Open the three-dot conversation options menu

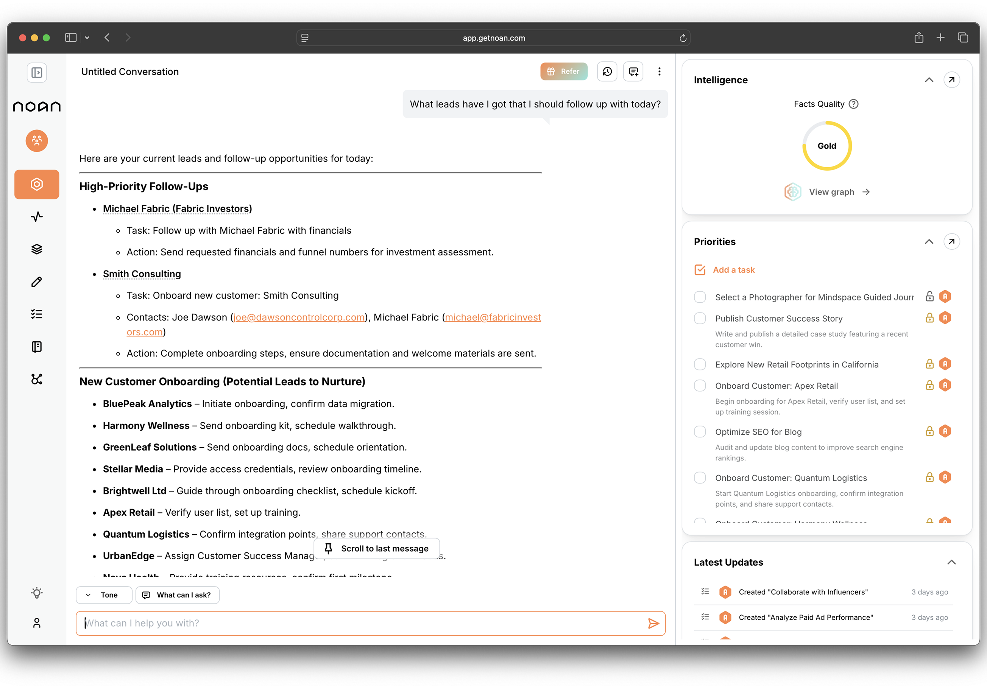coord(659,71)
